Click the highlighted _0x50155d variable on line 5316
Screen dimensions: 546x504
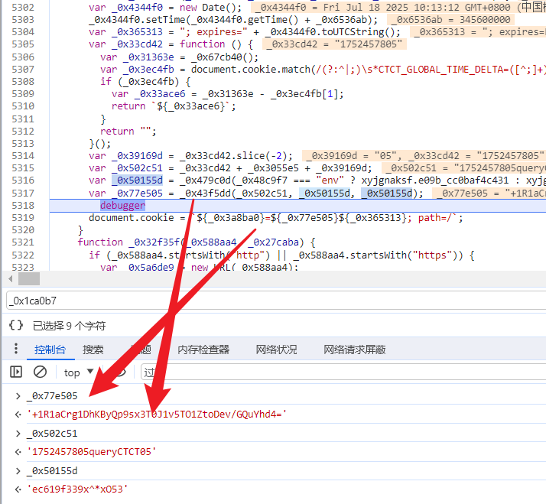137,180
